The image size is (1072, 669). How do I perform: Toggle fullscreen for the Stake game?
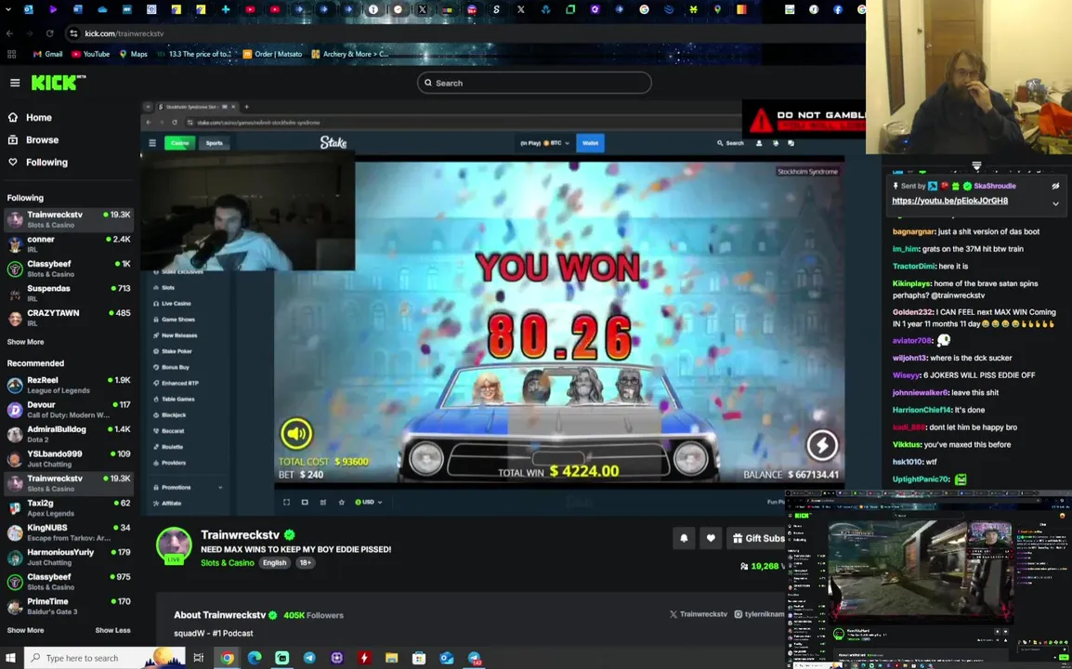pyautogui.click(x=286, y=502)
